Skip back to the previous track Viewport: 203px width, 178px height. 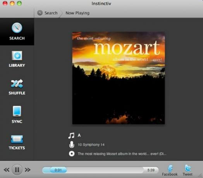(x=6, y=170)
